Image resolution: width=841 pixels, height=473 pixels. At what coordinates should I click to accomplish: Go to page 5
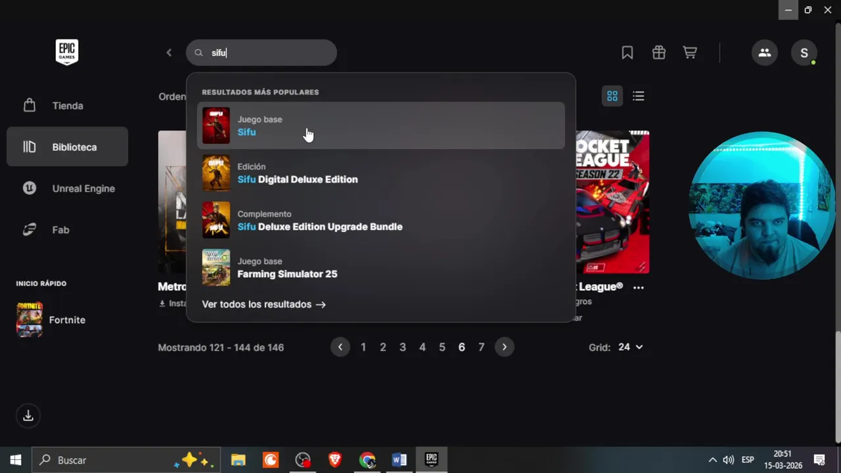(x=442, y=347)
